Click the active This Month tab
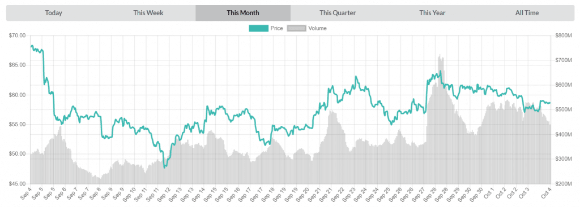 tap(243, 13)
